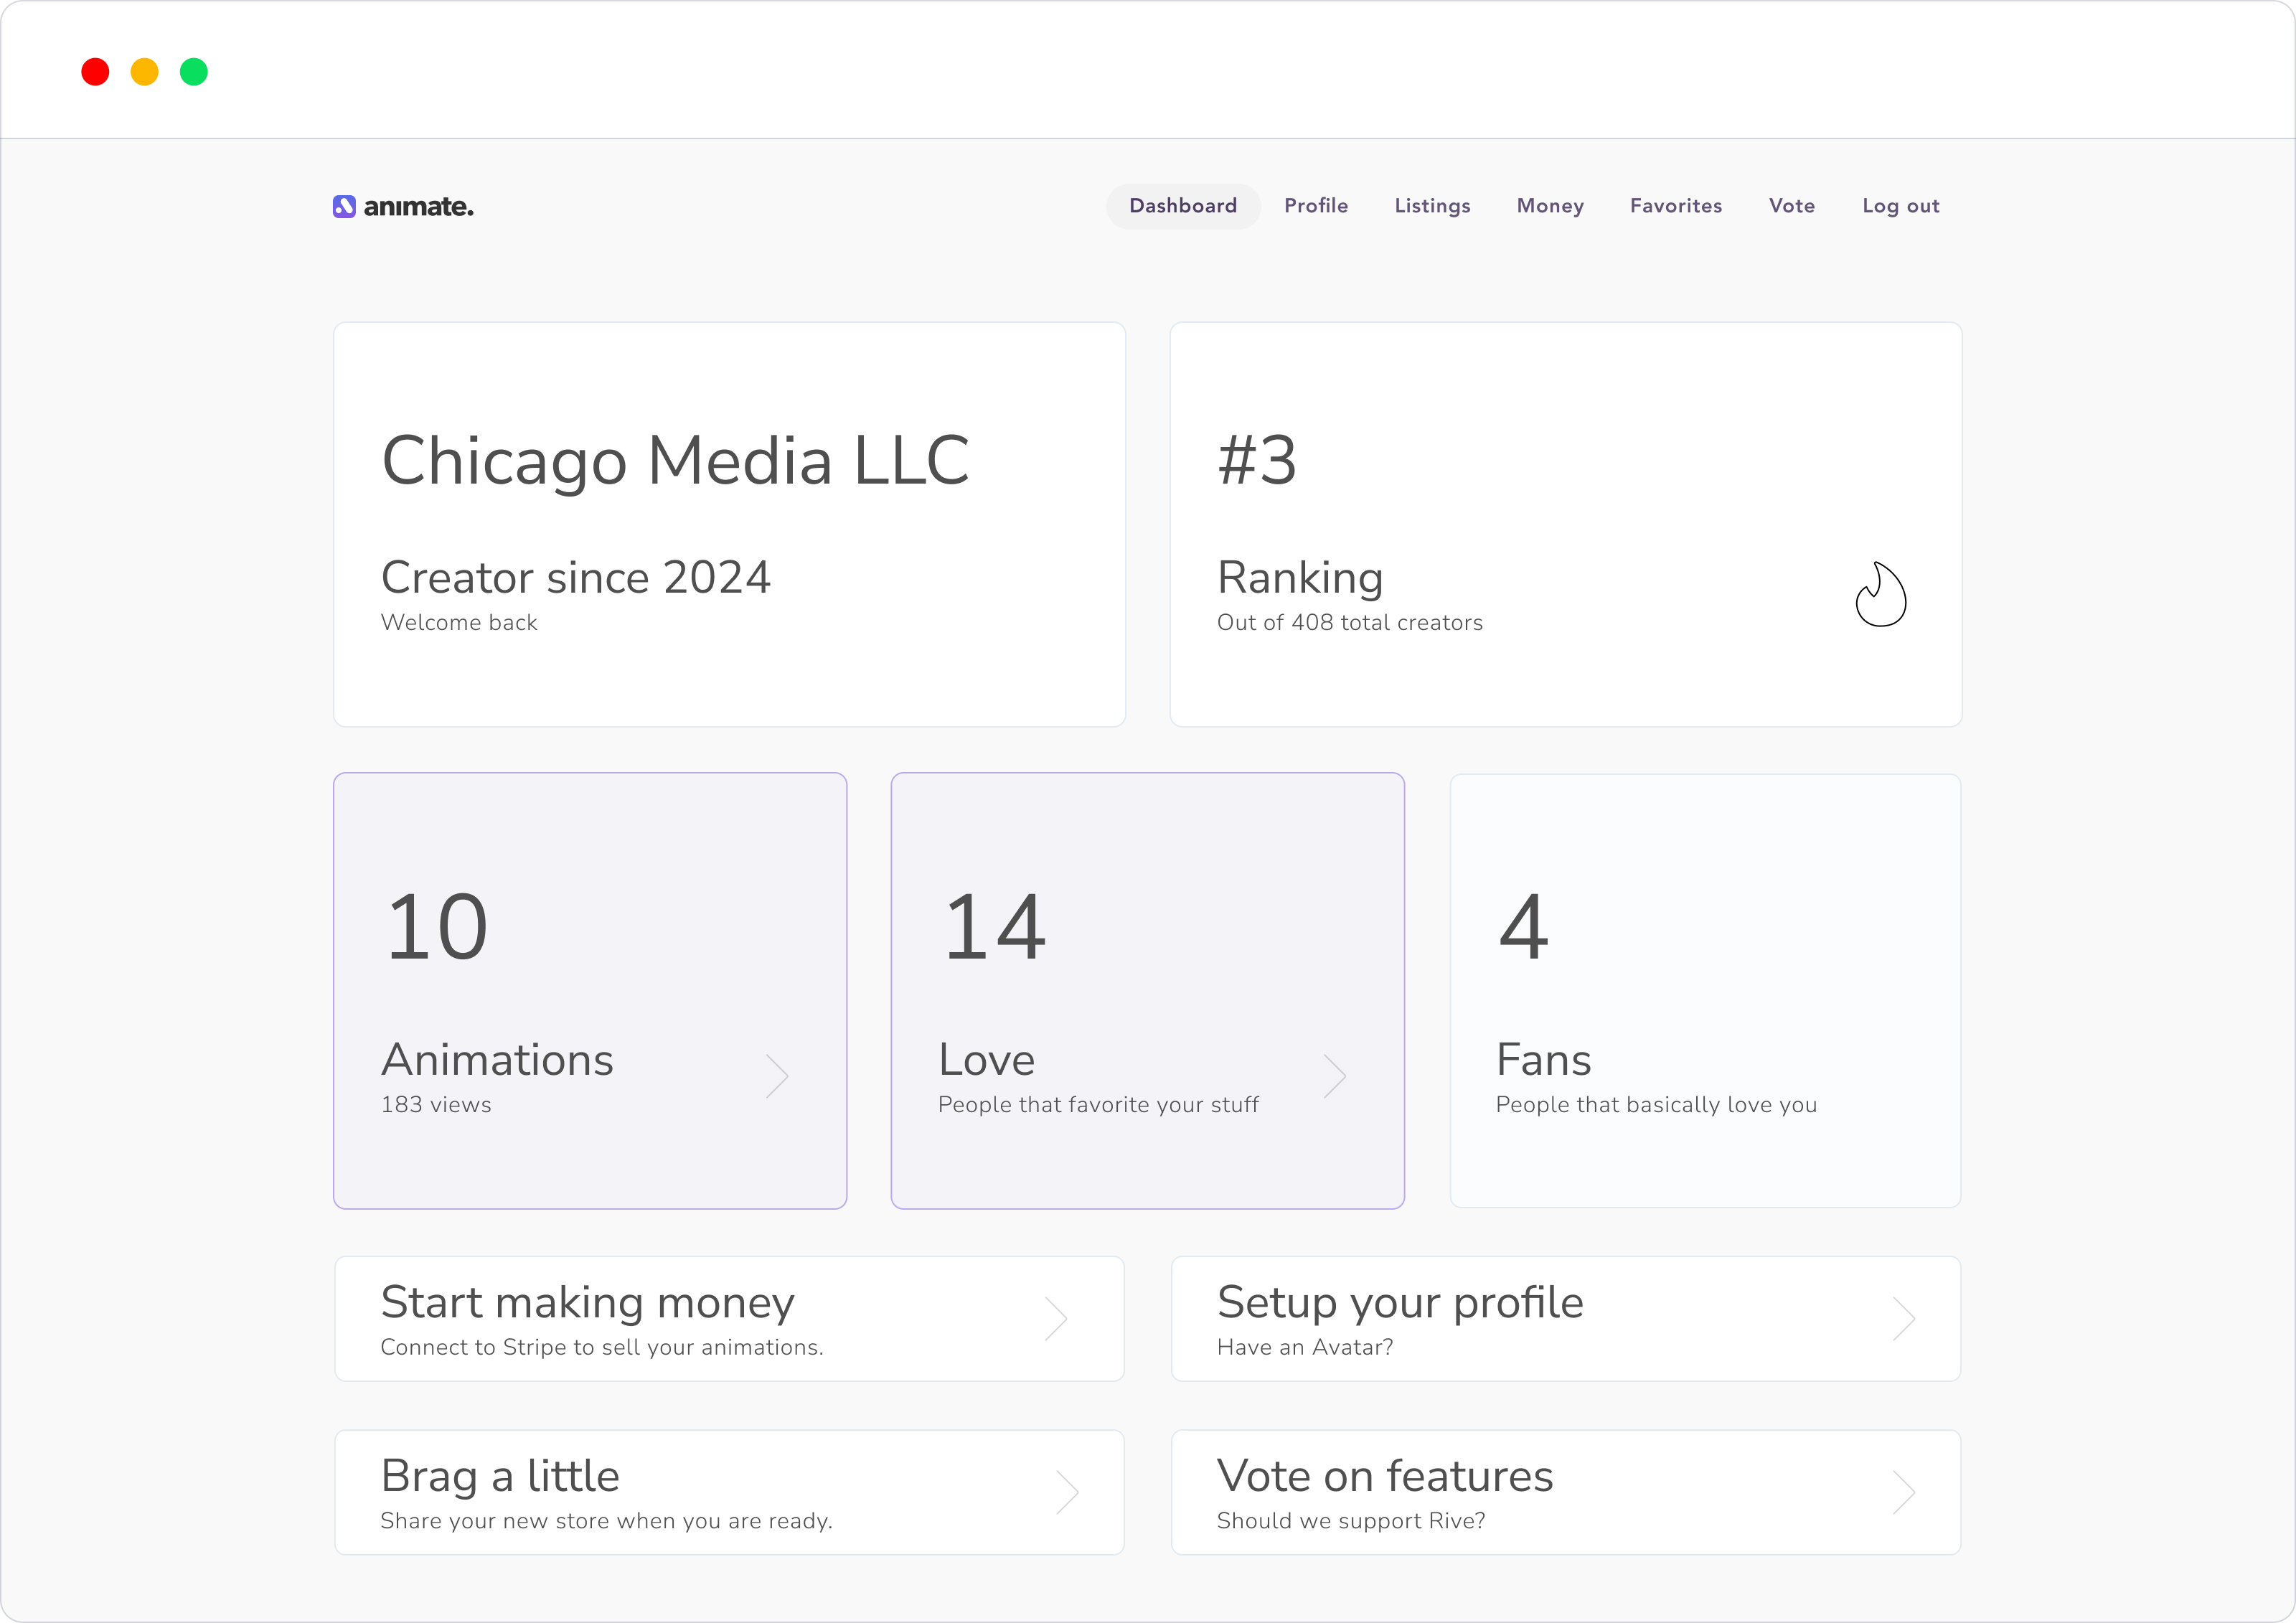Click the yellow minimize window dot

click(x=145, y=72)
